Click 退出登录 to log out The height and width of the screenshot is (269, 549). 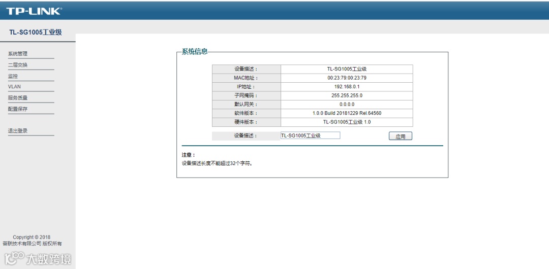(x=17, y=130)
